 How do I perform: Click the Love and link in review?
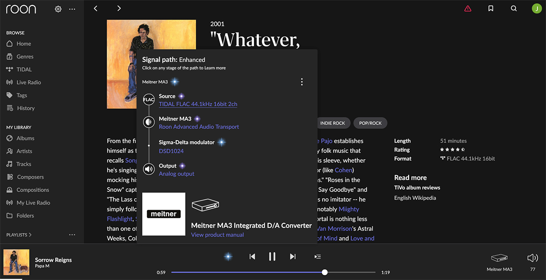point(363,238)
